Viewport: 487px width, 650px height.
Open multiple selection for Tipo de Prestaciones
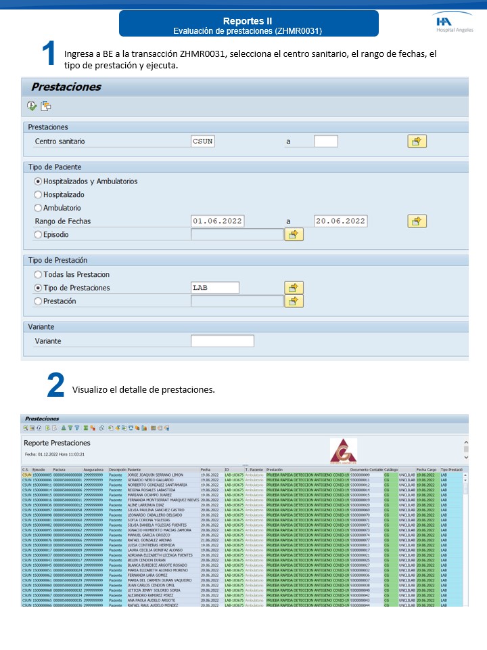click(x=294, y=287)
